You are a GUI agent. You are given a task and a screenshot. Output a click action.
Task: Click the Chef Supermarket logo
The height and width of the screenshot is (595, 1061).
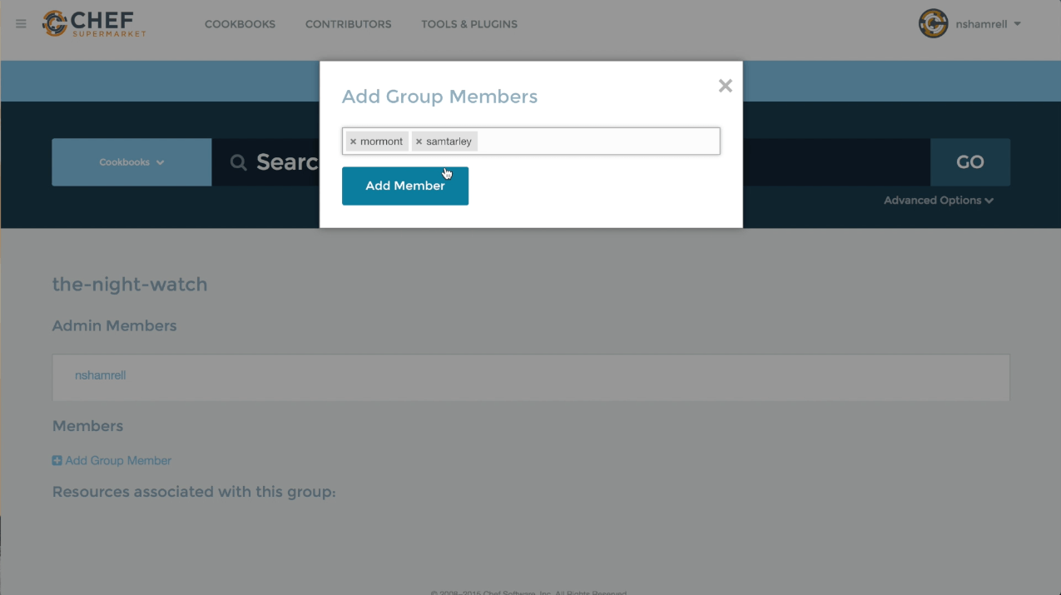pyautogui.click(x=93, y=22)
